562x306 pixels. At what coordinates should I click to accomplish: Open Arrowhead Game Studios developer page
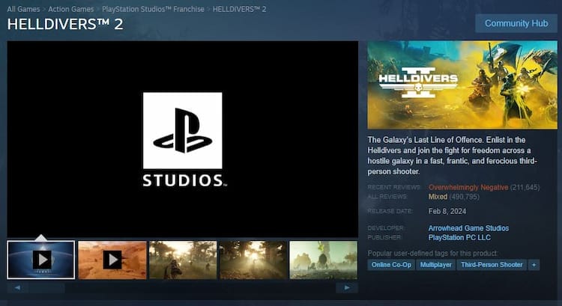[x=468, y=228]
